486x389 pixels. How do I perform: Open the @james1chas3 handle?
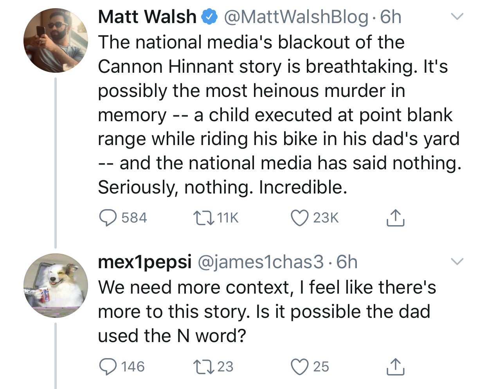(x=262, y=262)
